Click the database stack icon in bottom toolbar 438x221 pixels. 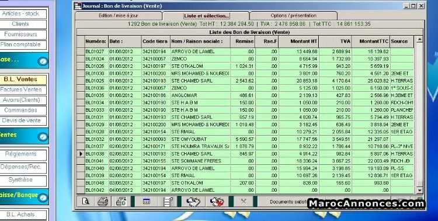168,202
